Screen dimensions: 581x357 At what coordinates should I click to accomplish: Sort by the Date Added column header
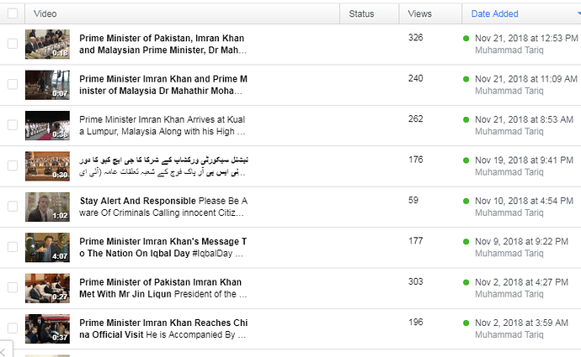(x=494, y=13)
